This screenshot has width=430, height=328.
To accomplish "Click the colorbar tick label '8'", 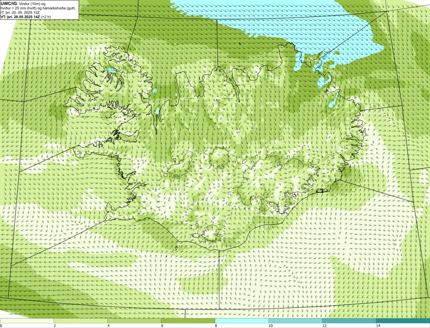I will coord(216,326).
